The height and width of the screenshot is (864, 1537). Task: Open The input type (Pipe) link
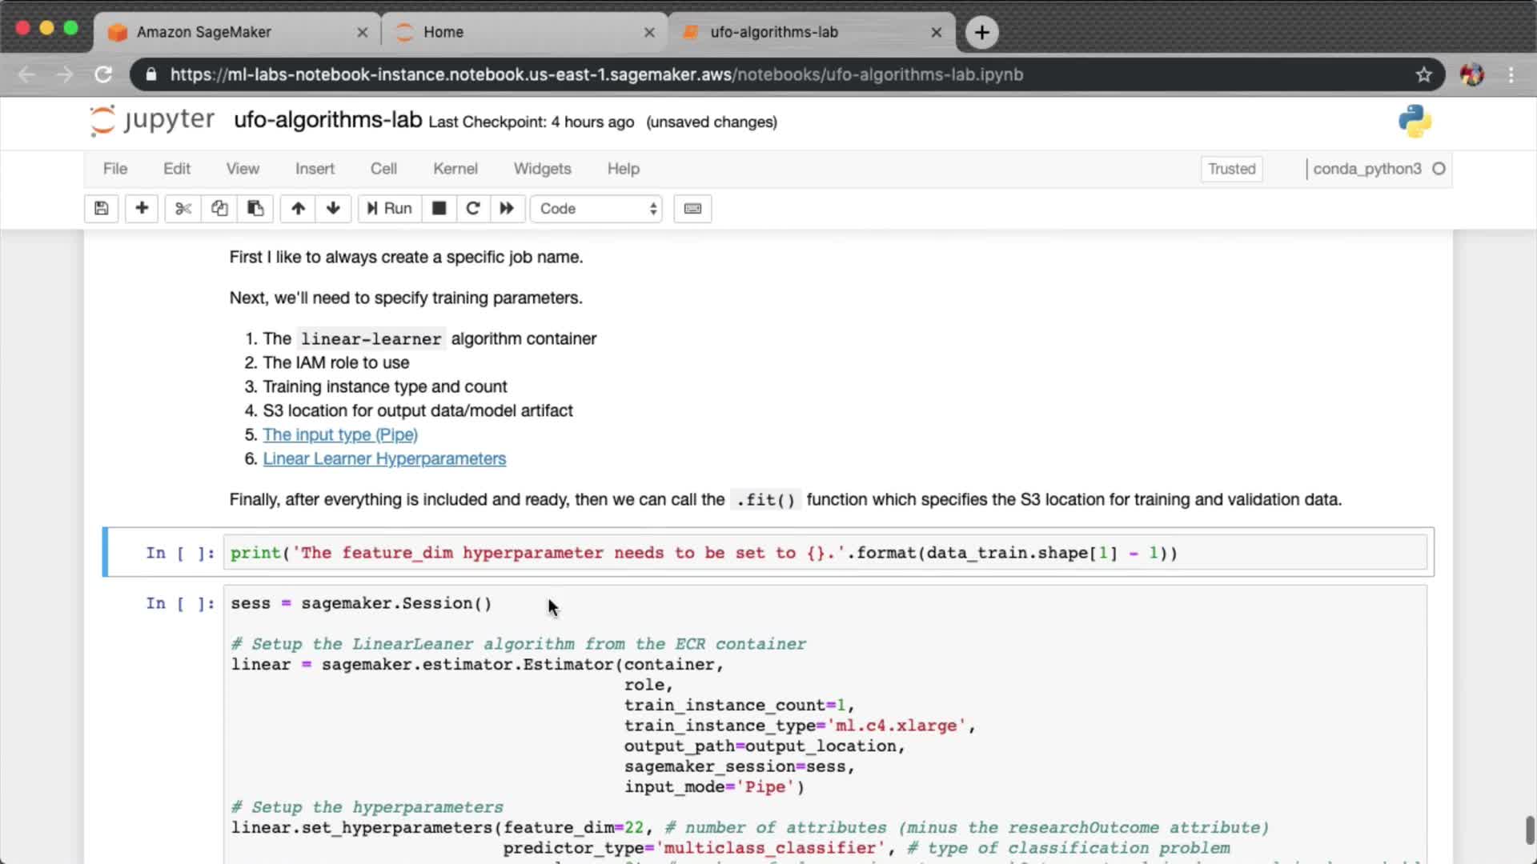pos(340,434)
